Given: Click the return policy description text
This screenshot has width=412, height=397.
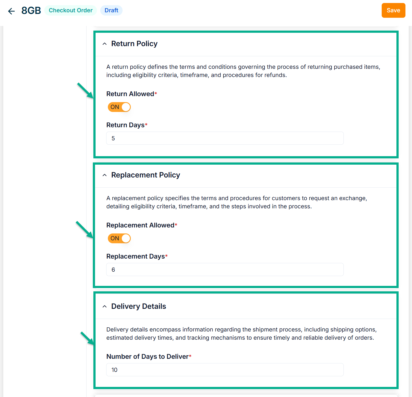Looking at the screenshot, I should (x=243, y=71).
